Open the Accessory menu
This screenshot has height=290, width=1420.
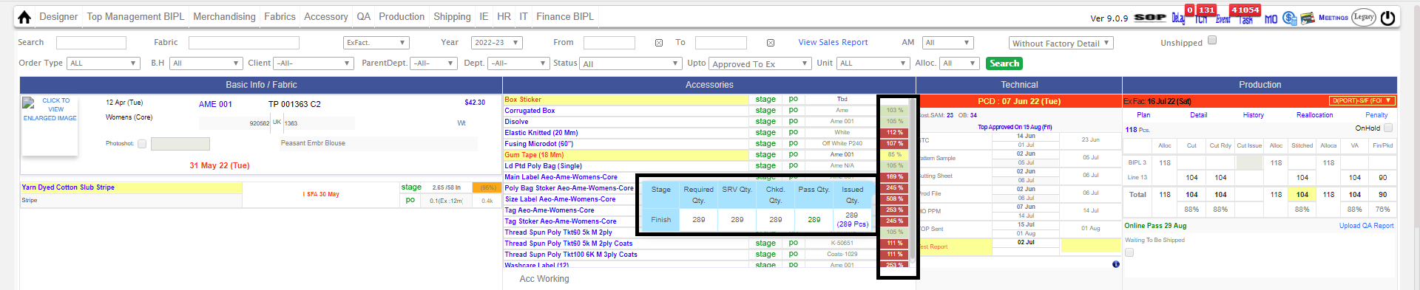tap(325, 16)
